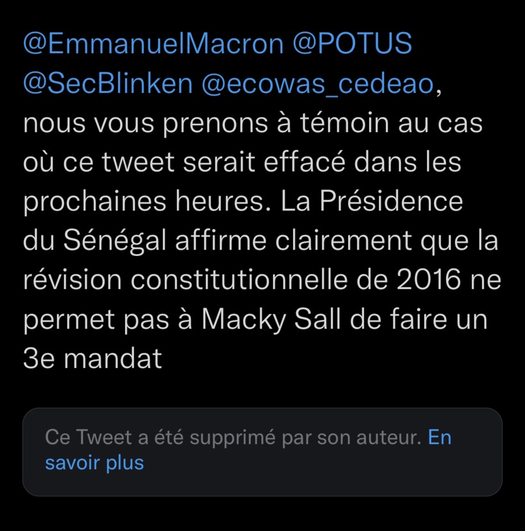
Task: Select the phrase 'Macky Sall' in the tweet
Action: point(269,318)
